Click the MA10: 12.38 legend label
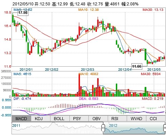The width and height of the screenshot is (166, 135). 88,10
